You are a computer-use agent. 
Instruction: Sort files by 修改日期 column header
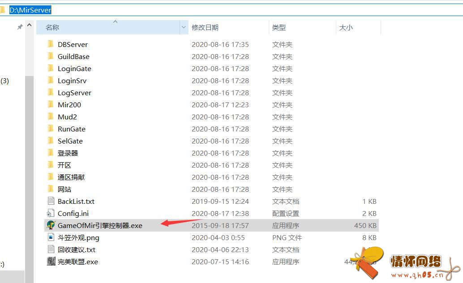tap(205, 27)
